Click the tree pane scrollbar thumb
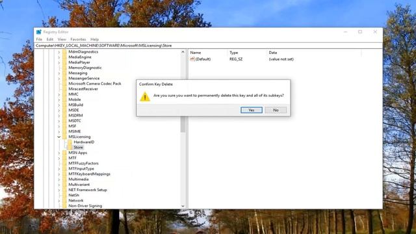 tap(183, 124)
